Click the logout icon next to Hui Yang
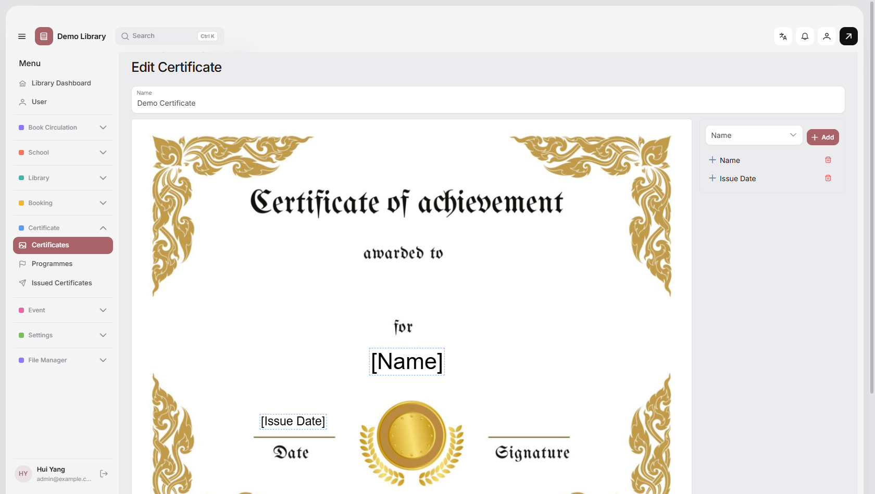 [104, 474]
